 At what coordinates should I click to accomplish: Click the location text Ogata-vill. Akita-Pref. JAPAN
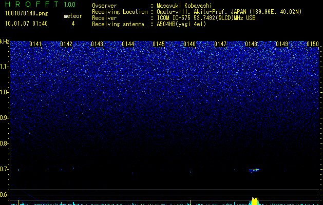[201, 12]
